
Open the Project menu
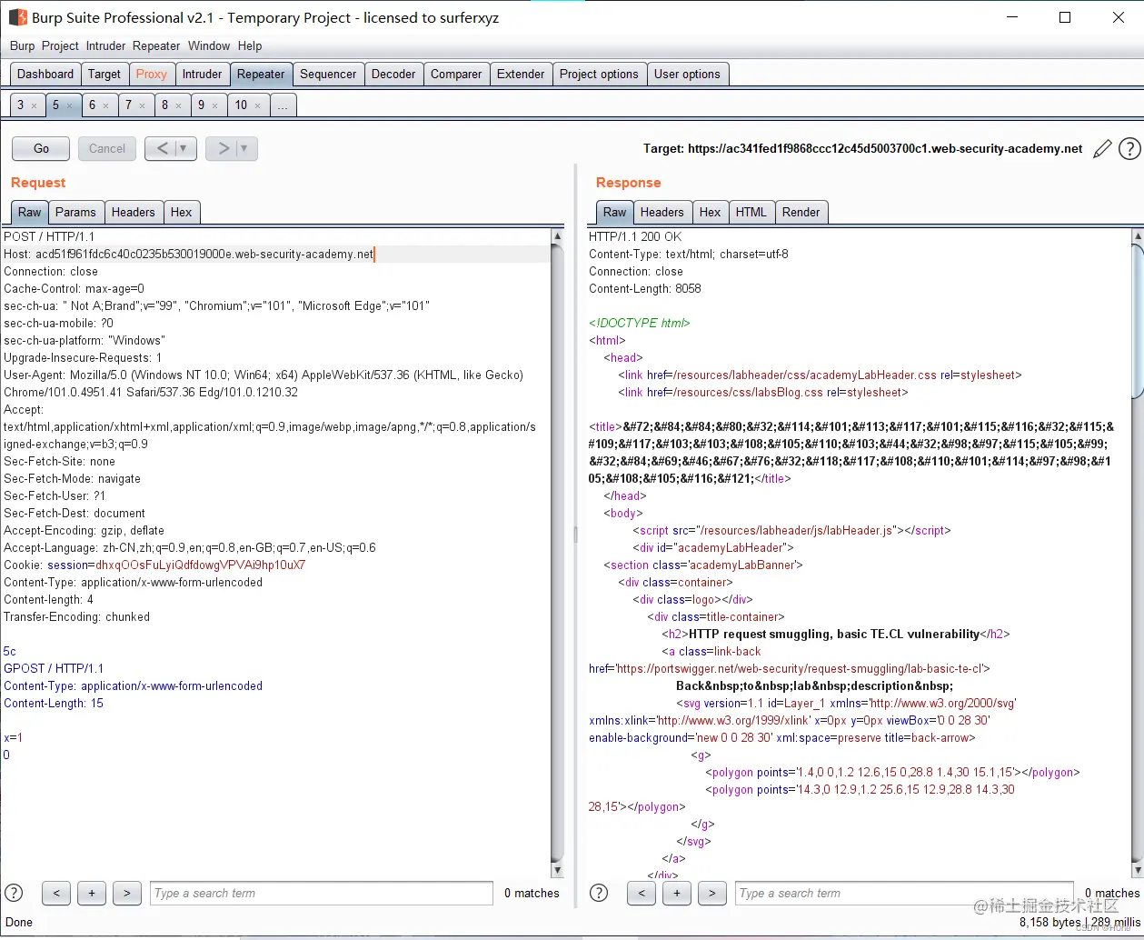pyautogui.click(x=60, y=45)
